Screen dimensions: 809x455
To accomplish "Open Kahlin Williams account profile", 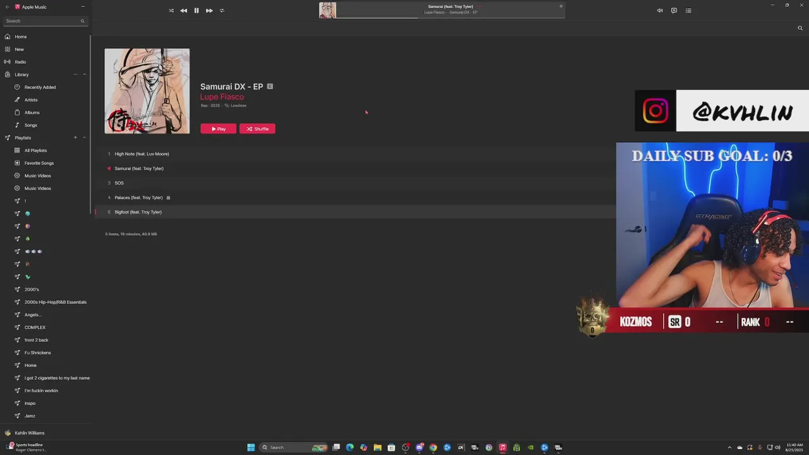I will point(29,433).
